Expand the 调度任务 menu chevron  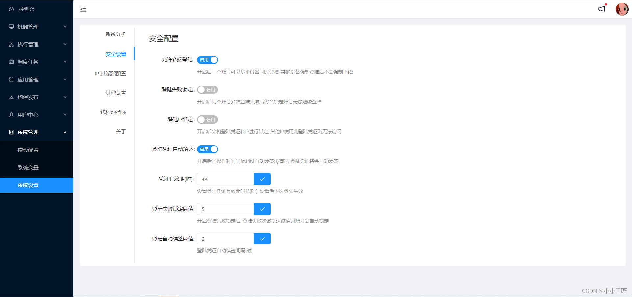pyautogui.click(x=65, y=61)
